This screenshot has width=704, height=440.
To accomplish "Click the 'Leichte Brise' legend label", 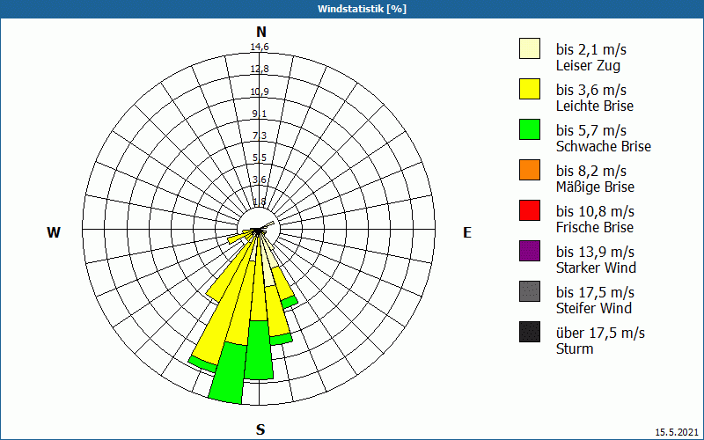I will click(x=595, y=106).
